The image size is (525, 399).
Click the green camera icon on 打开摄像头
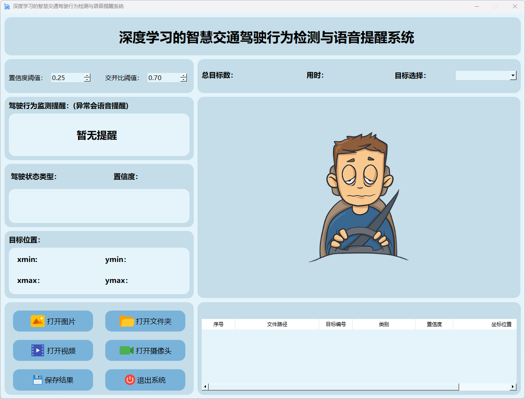[127, 350]
